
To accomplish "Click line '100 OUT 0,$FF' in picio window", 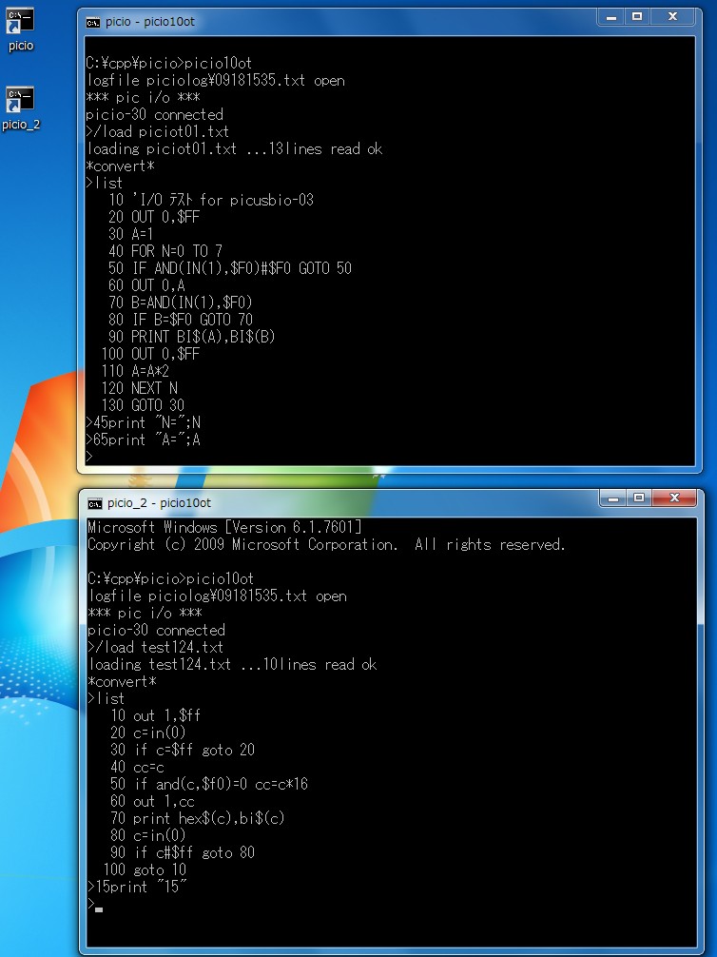I will point(151,353).
